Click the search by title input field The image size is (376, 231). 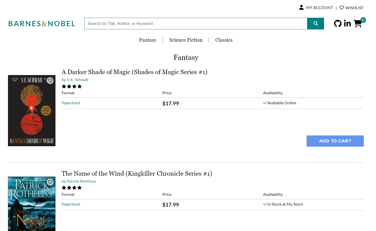195,23
